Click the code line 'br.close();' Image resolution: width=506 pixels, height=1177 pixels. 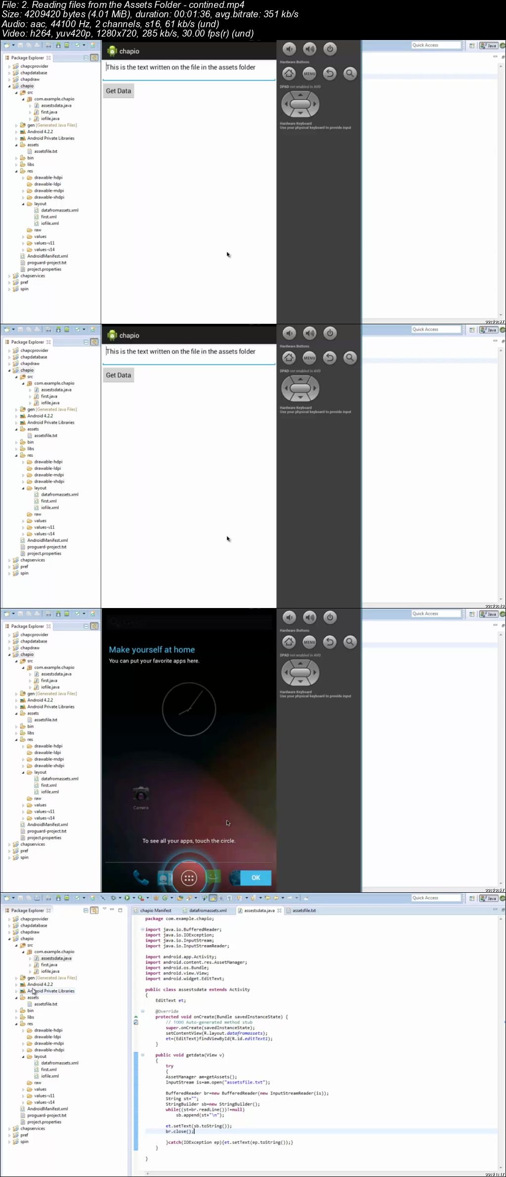(180, 1131)
